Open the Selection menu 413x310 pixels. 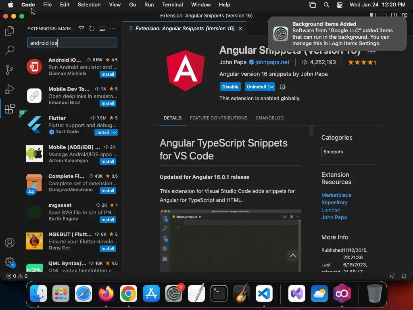point(89,5)
